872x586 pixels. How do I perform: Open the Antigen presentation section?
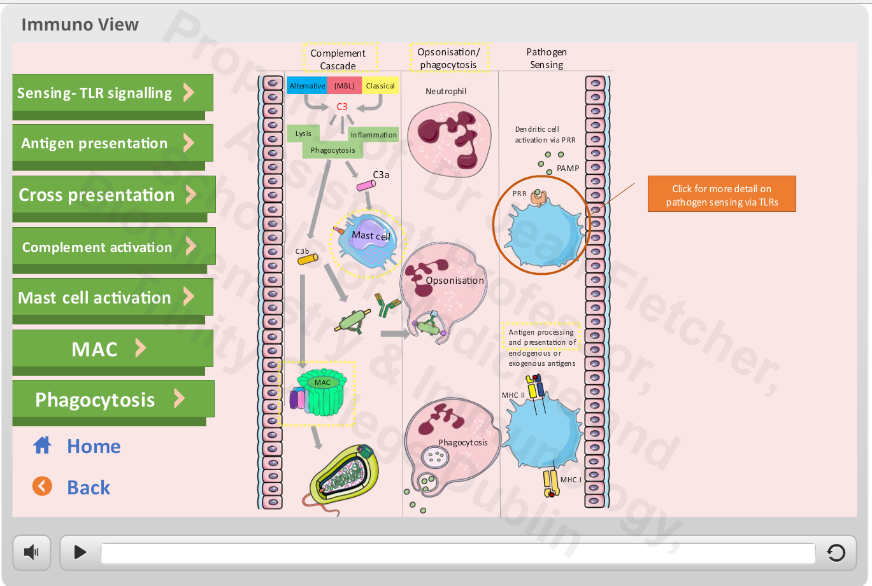113,143
